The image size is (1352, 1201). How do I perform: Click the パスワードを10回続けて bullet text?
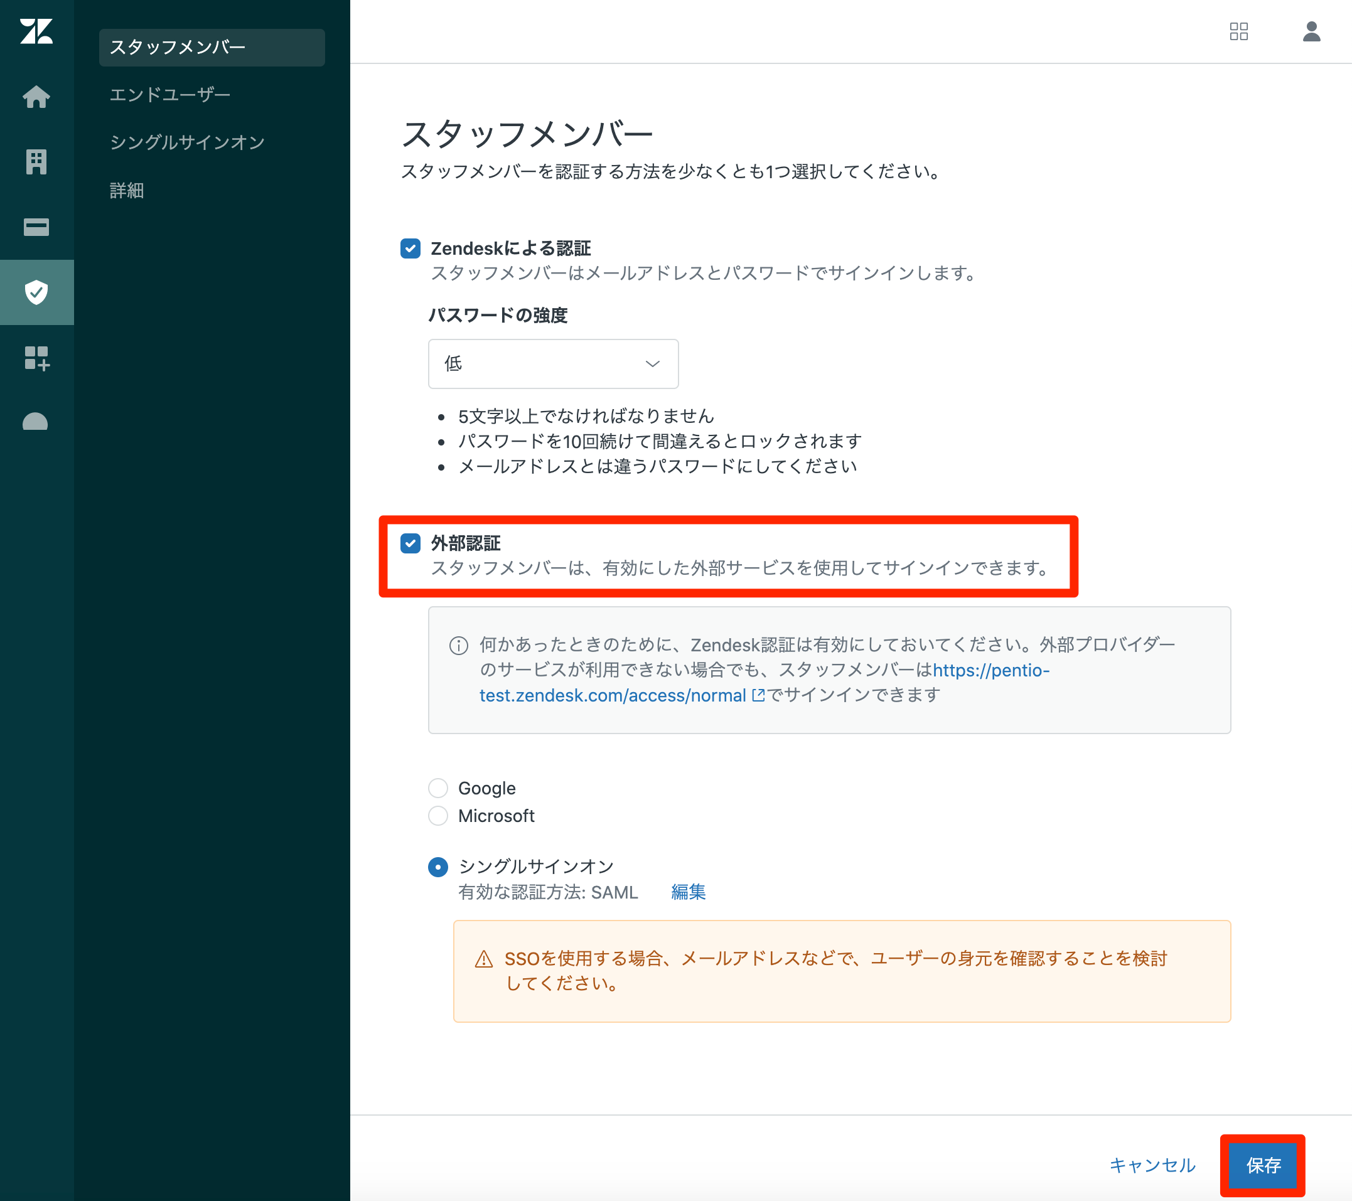(660, 441)
